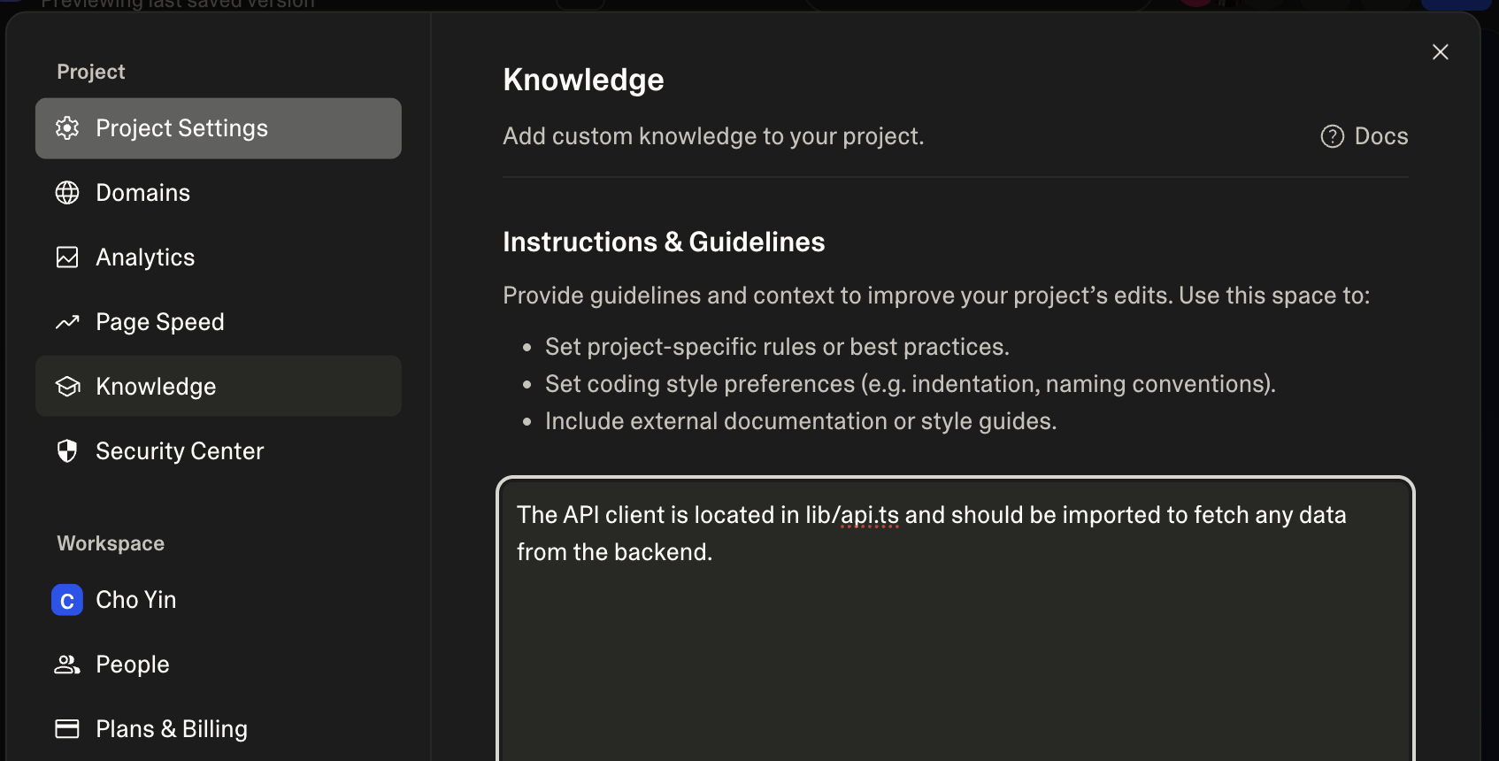The image size is (1499, 761).
Task: Select the Security Center entry
Action: (x=179, y=450)
